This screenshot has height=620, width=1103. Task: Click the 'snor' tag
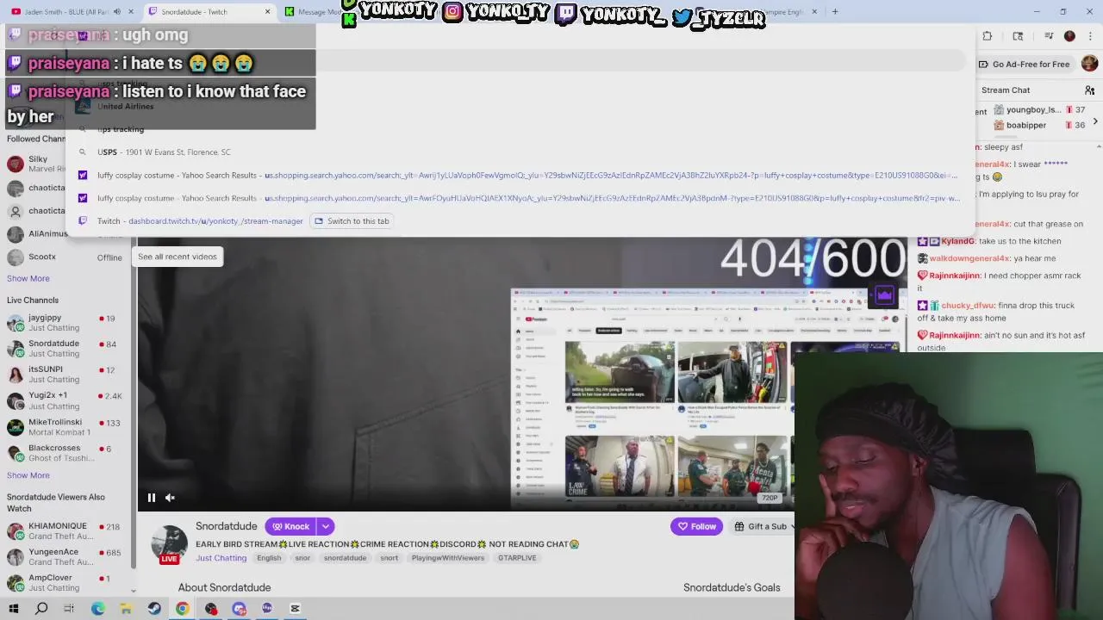[x=302, y=558]
